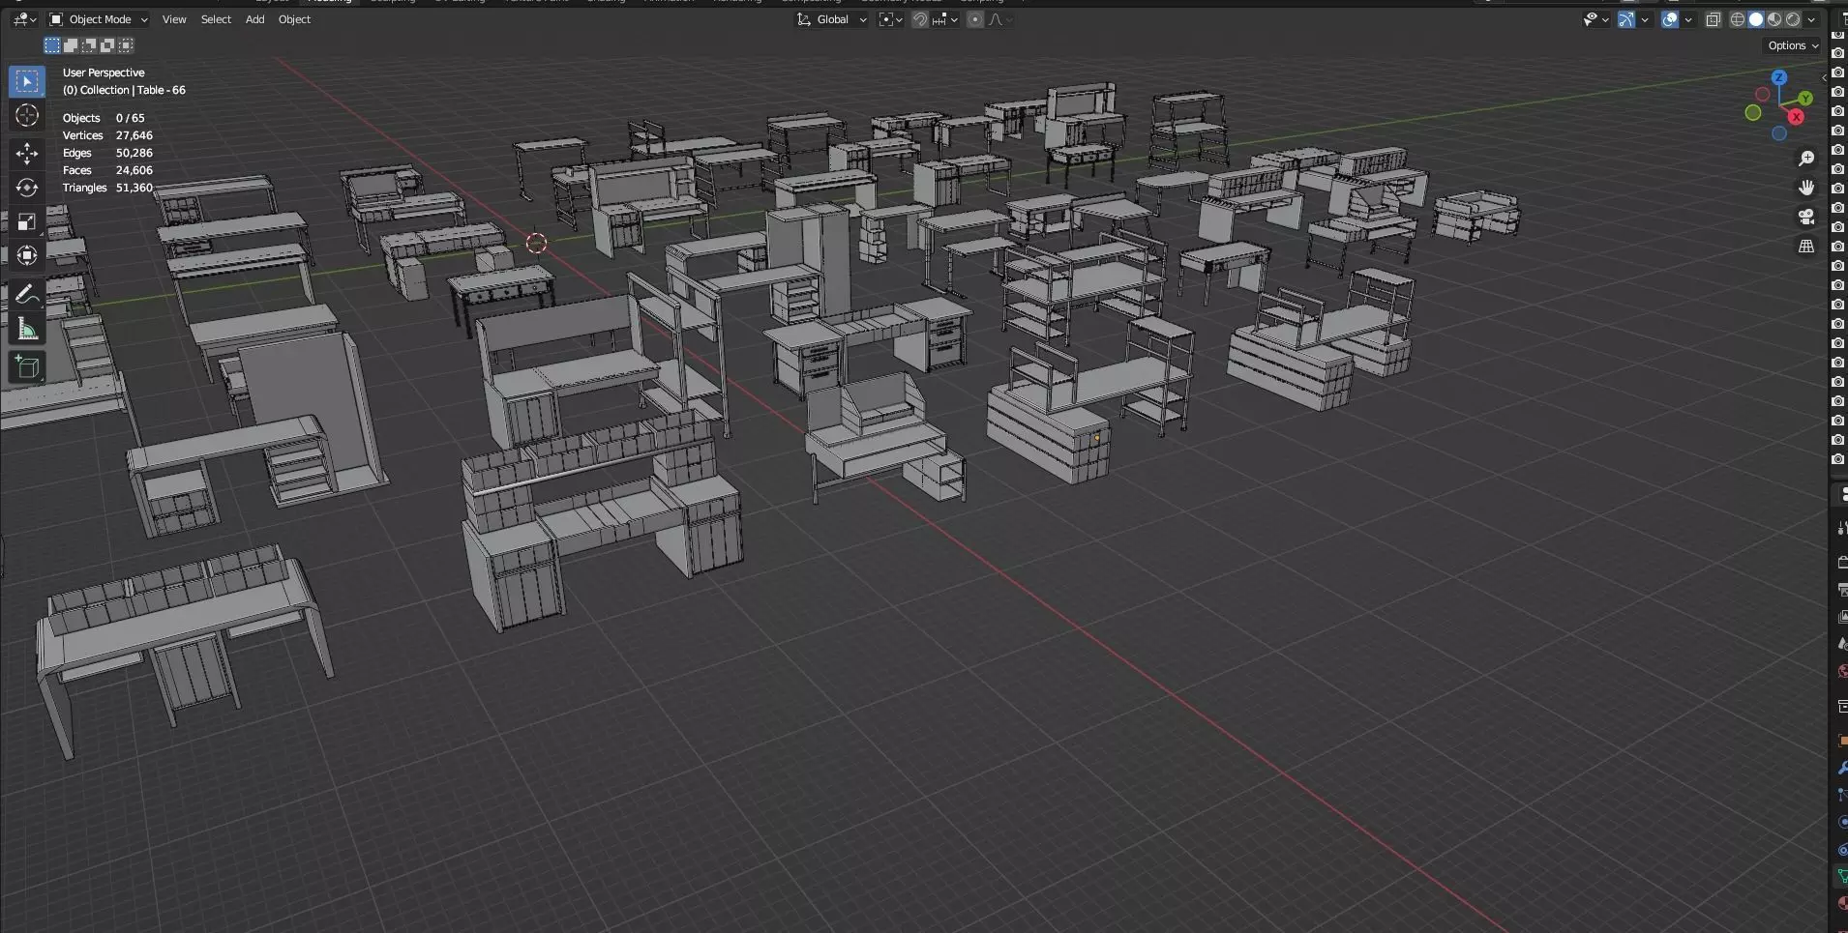Open the Object menu

click(294, 19)
